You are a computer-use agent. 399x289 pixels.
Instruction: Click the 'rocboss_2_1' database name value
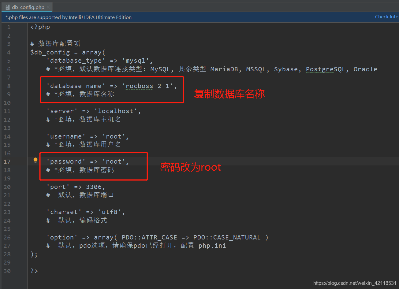tap(147, 86)
